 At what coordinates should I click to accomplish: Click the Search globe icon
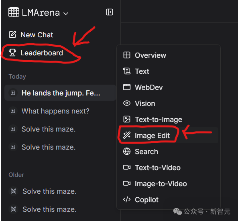pos(127,151)
